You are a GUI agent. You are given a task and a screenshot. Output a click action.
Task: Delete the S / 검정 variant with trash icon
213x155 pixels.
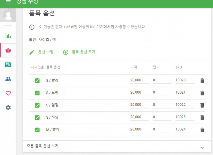[x=202, y=105]
